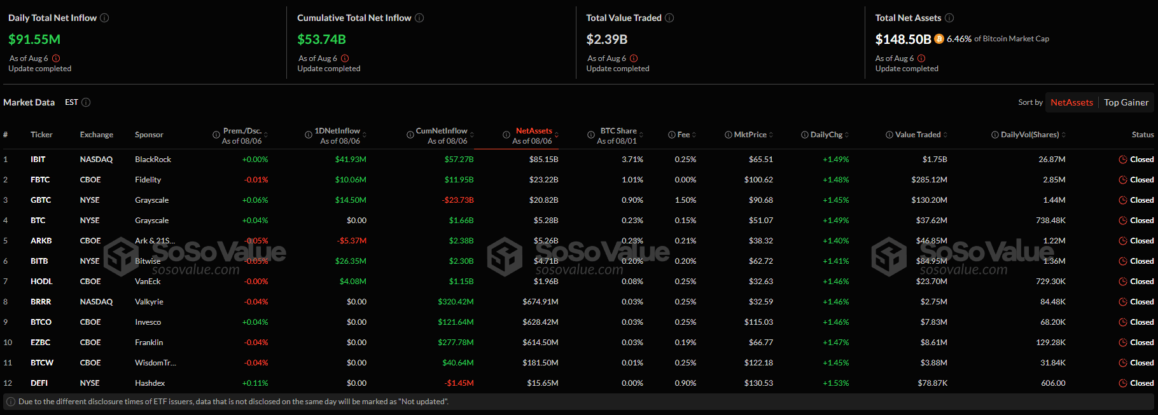Click info icon before DailyChg column header
The height and width of the screenshot is (415, 1158).
(x=805, y=135)
